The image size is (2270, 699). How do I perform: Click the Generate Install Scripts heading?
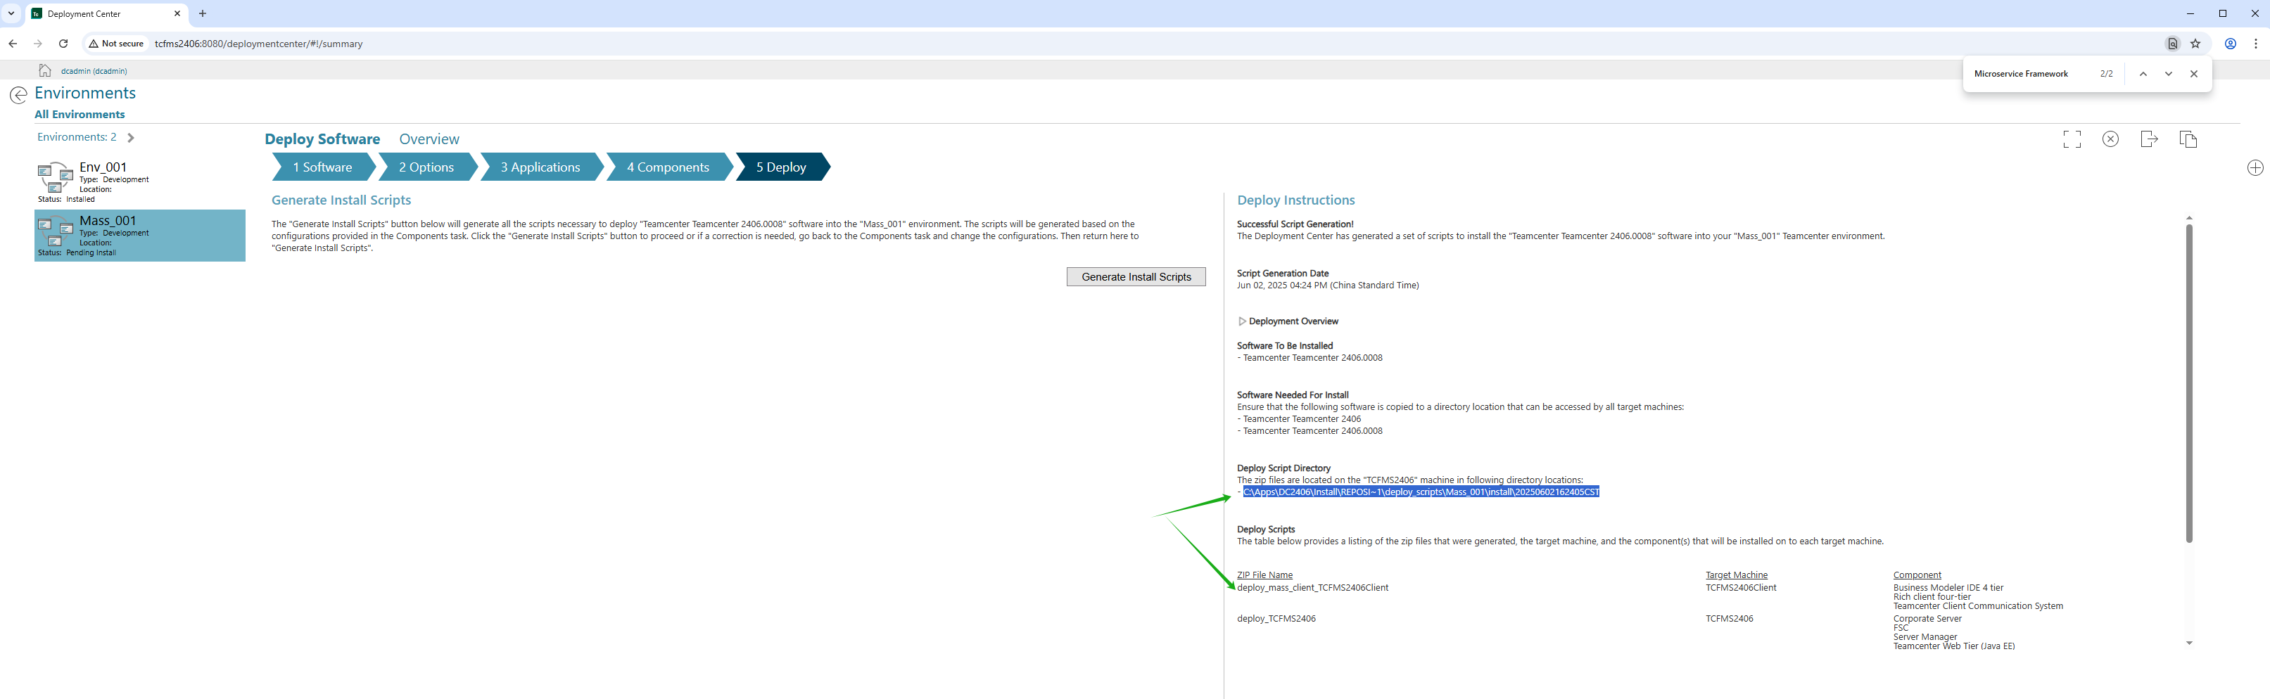coord(341,200)
